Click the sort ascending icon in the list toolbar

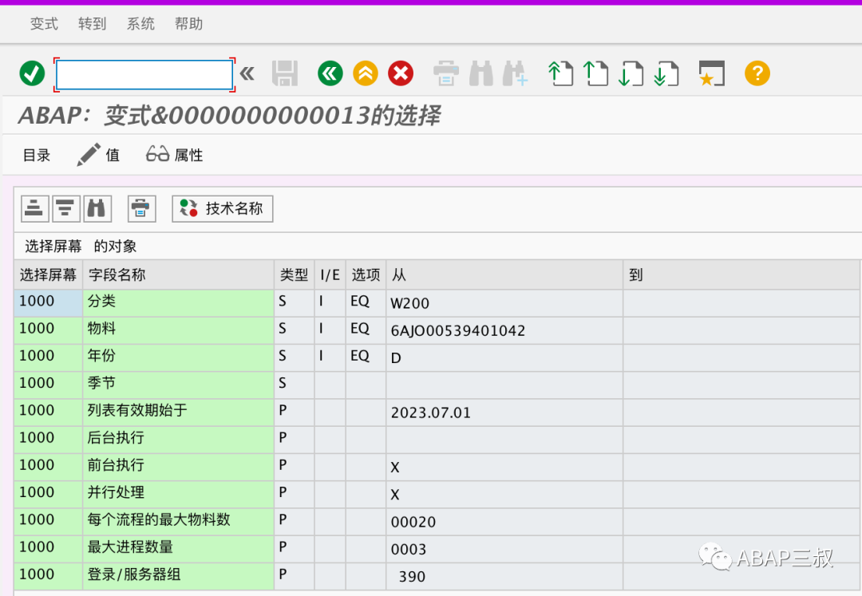pos(34,209)
